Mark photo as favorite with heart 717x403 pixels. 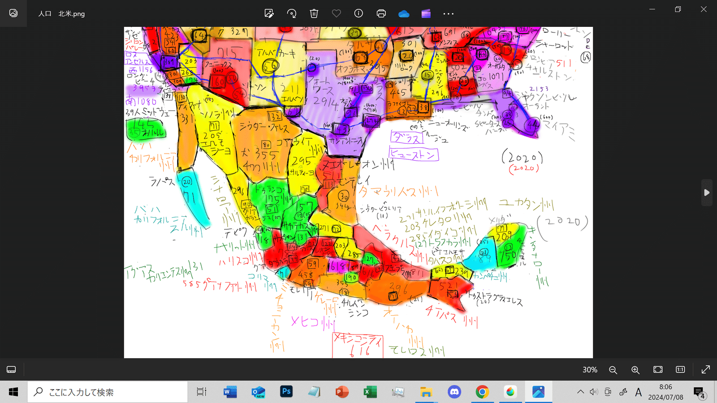(x=337, y=13)
